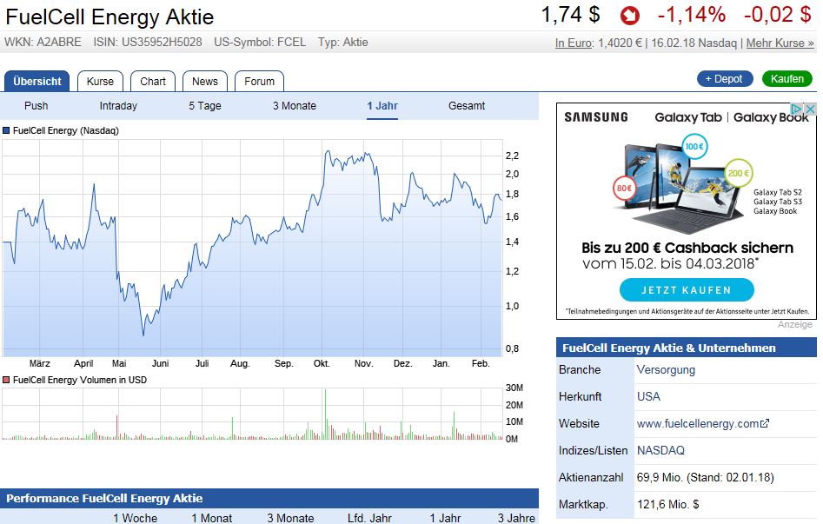This screenshot has height=524, width=823.
Task: Close the Samsung ad with X icon
Action: click(x=809, y=109)
